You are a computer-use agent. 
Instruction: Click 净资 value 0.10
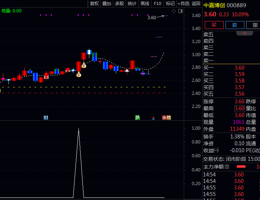(239, 143)
